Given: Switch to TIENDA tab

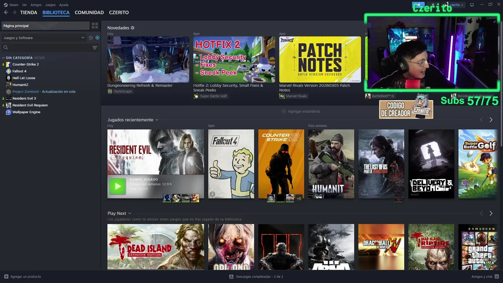Looking at the screenshot, I should 29,13.
